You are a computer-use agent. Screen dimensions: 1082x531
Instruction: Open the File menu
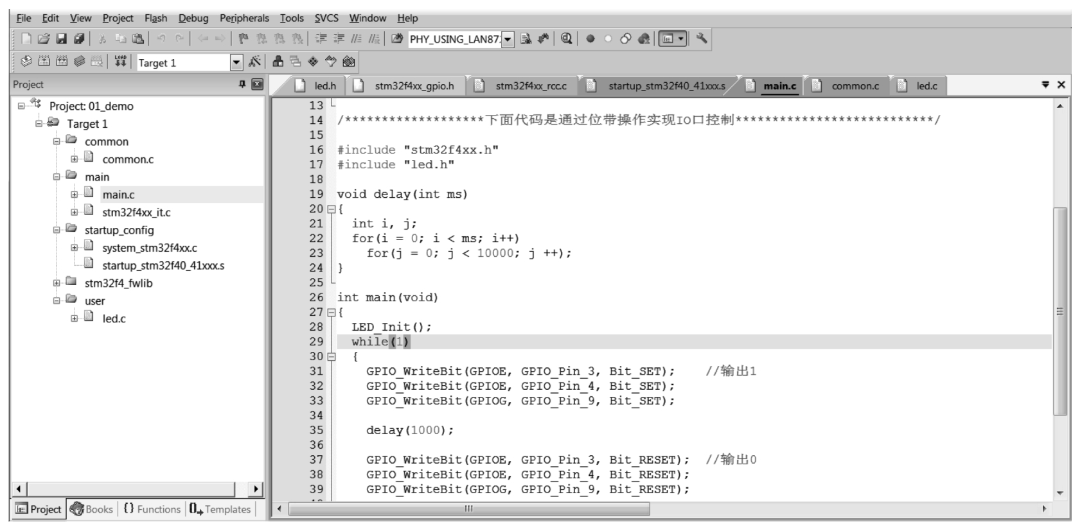(x=23, y=18)
